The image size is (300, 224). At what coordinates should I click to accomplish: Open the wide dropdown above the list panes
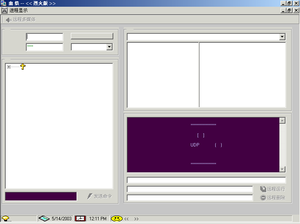(x=282, y=37)
